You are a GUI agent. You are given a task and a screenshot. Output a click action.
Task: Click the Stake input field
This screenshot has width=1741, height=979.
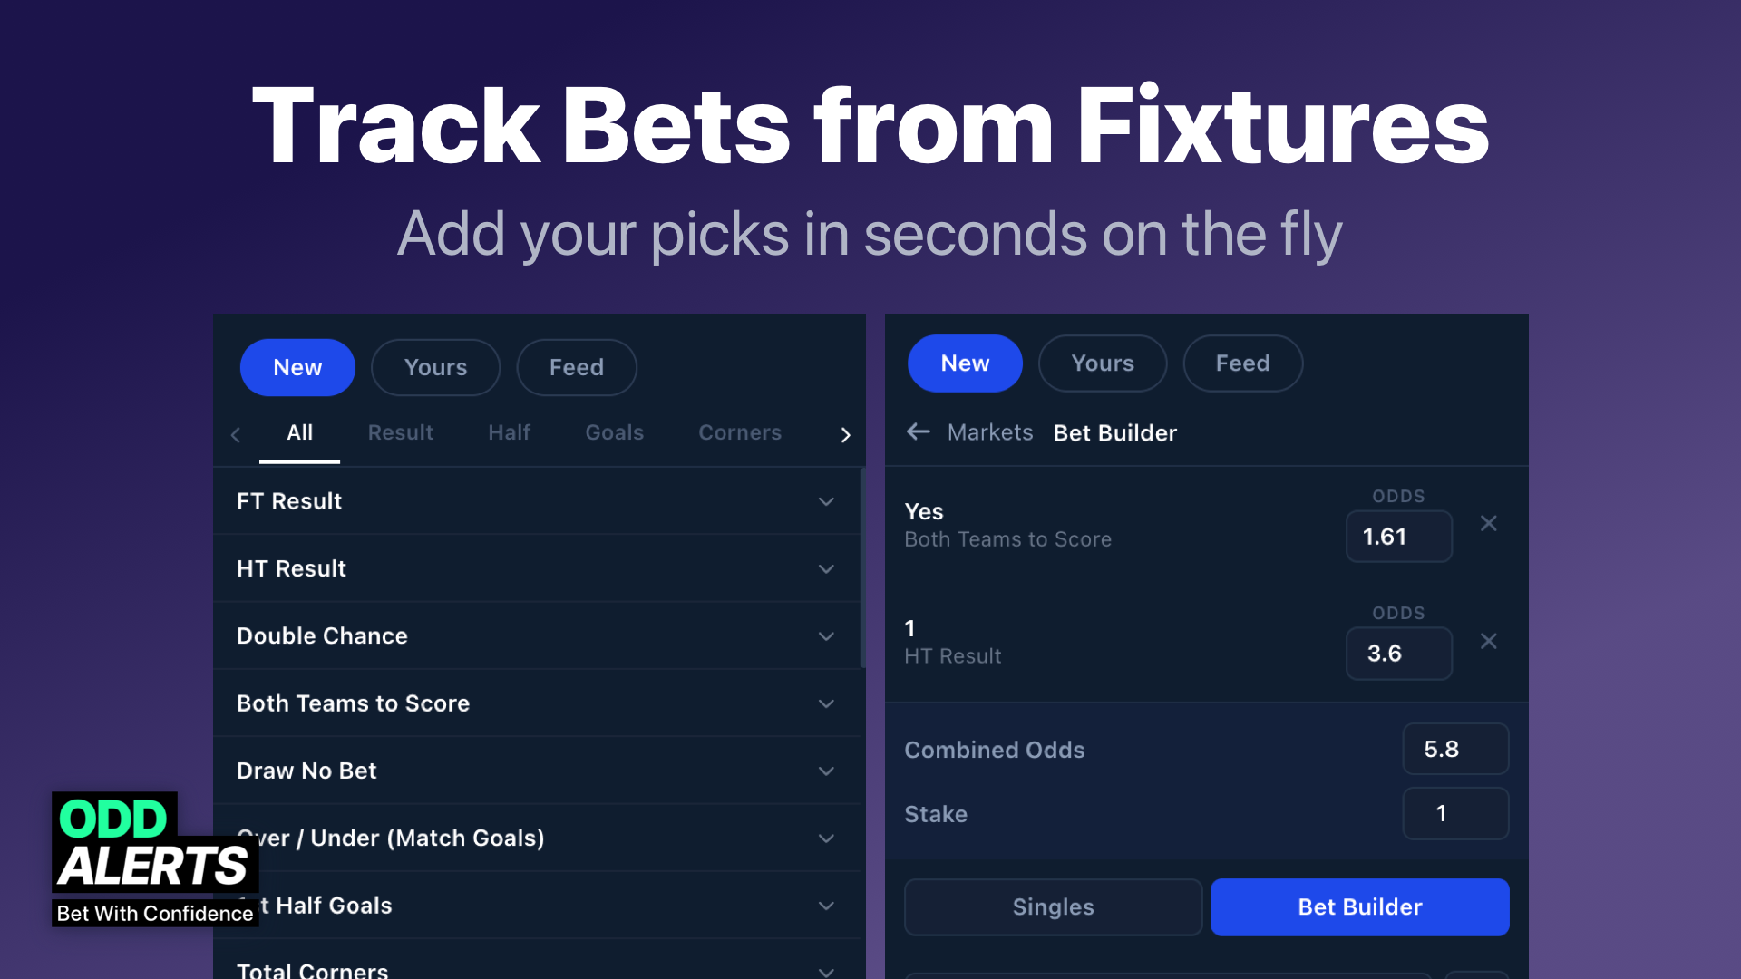pos(1455,813)
